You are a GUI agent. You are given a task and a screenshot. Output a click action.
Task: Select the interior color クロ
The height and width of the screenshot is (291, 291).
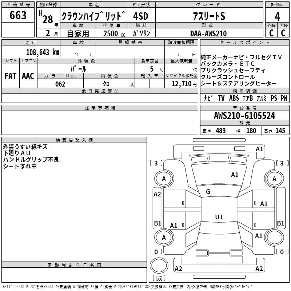pyautogui.click(x=106, y=84)
